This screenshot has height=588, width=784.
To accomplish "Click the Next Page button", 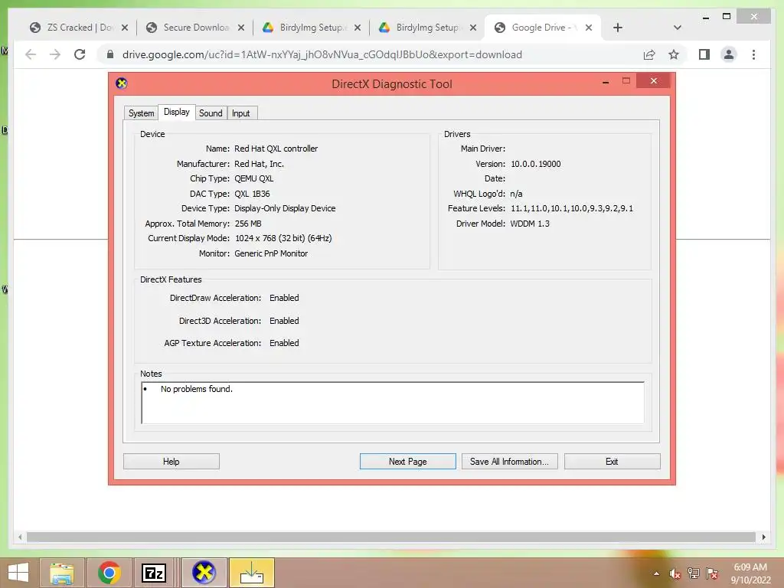I will pos(407,462).
